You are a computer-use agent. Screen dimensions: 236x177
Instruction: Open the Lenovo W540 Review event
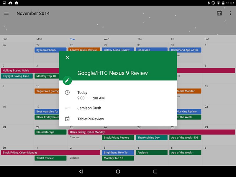point(84,49)
